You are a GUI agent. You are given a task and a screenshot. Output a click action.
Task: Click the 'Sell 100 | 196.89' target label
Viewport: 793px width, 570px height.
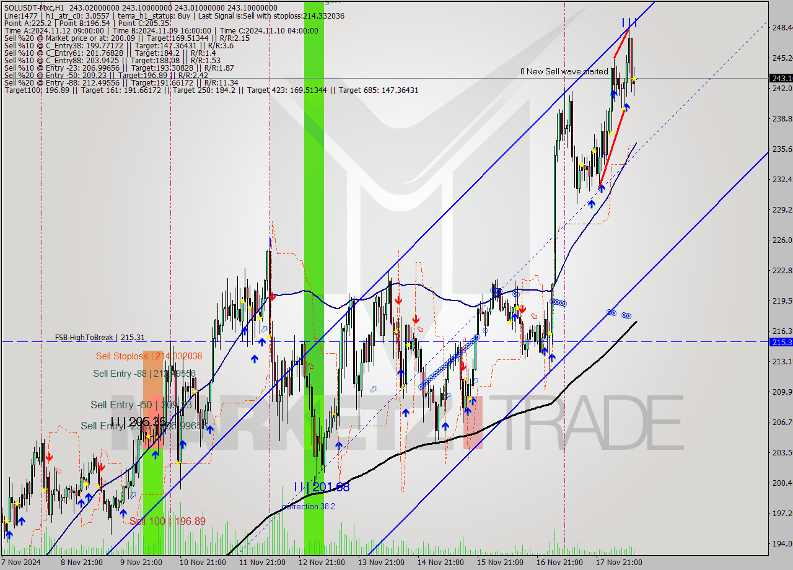coord(167,521)
